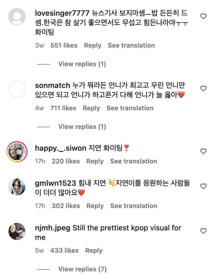Viewport: 213px width, 279px height.
Task: Open gmlwn1523's profile avatar
Action: [x=17, y=187]
